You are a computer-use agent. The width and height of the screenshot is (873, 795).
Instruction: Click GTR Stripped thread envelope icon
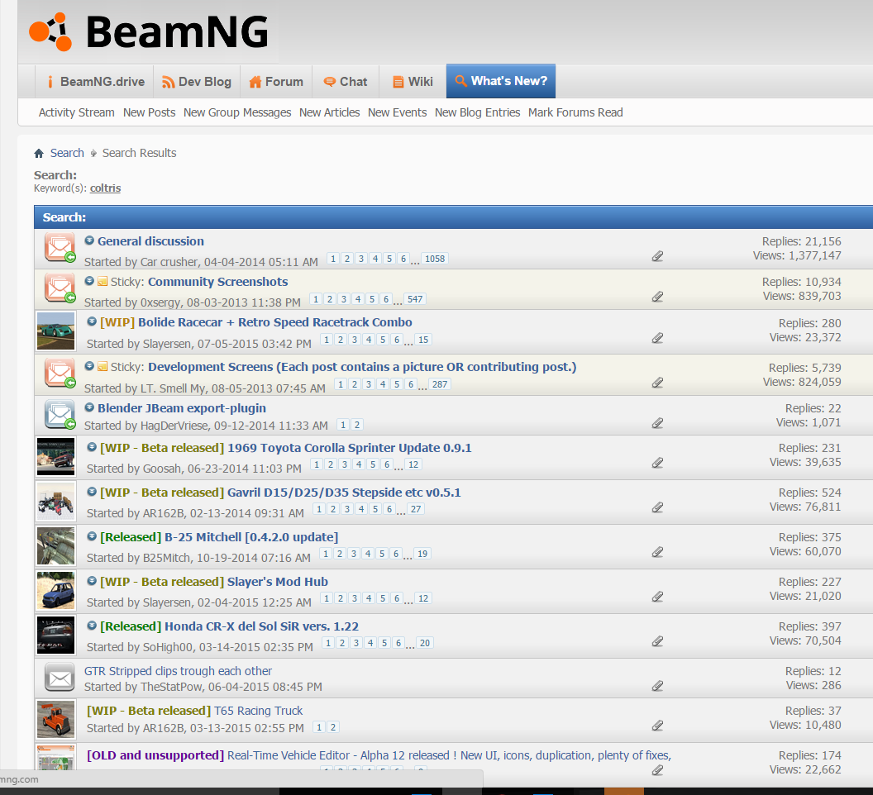click(60, 678)
